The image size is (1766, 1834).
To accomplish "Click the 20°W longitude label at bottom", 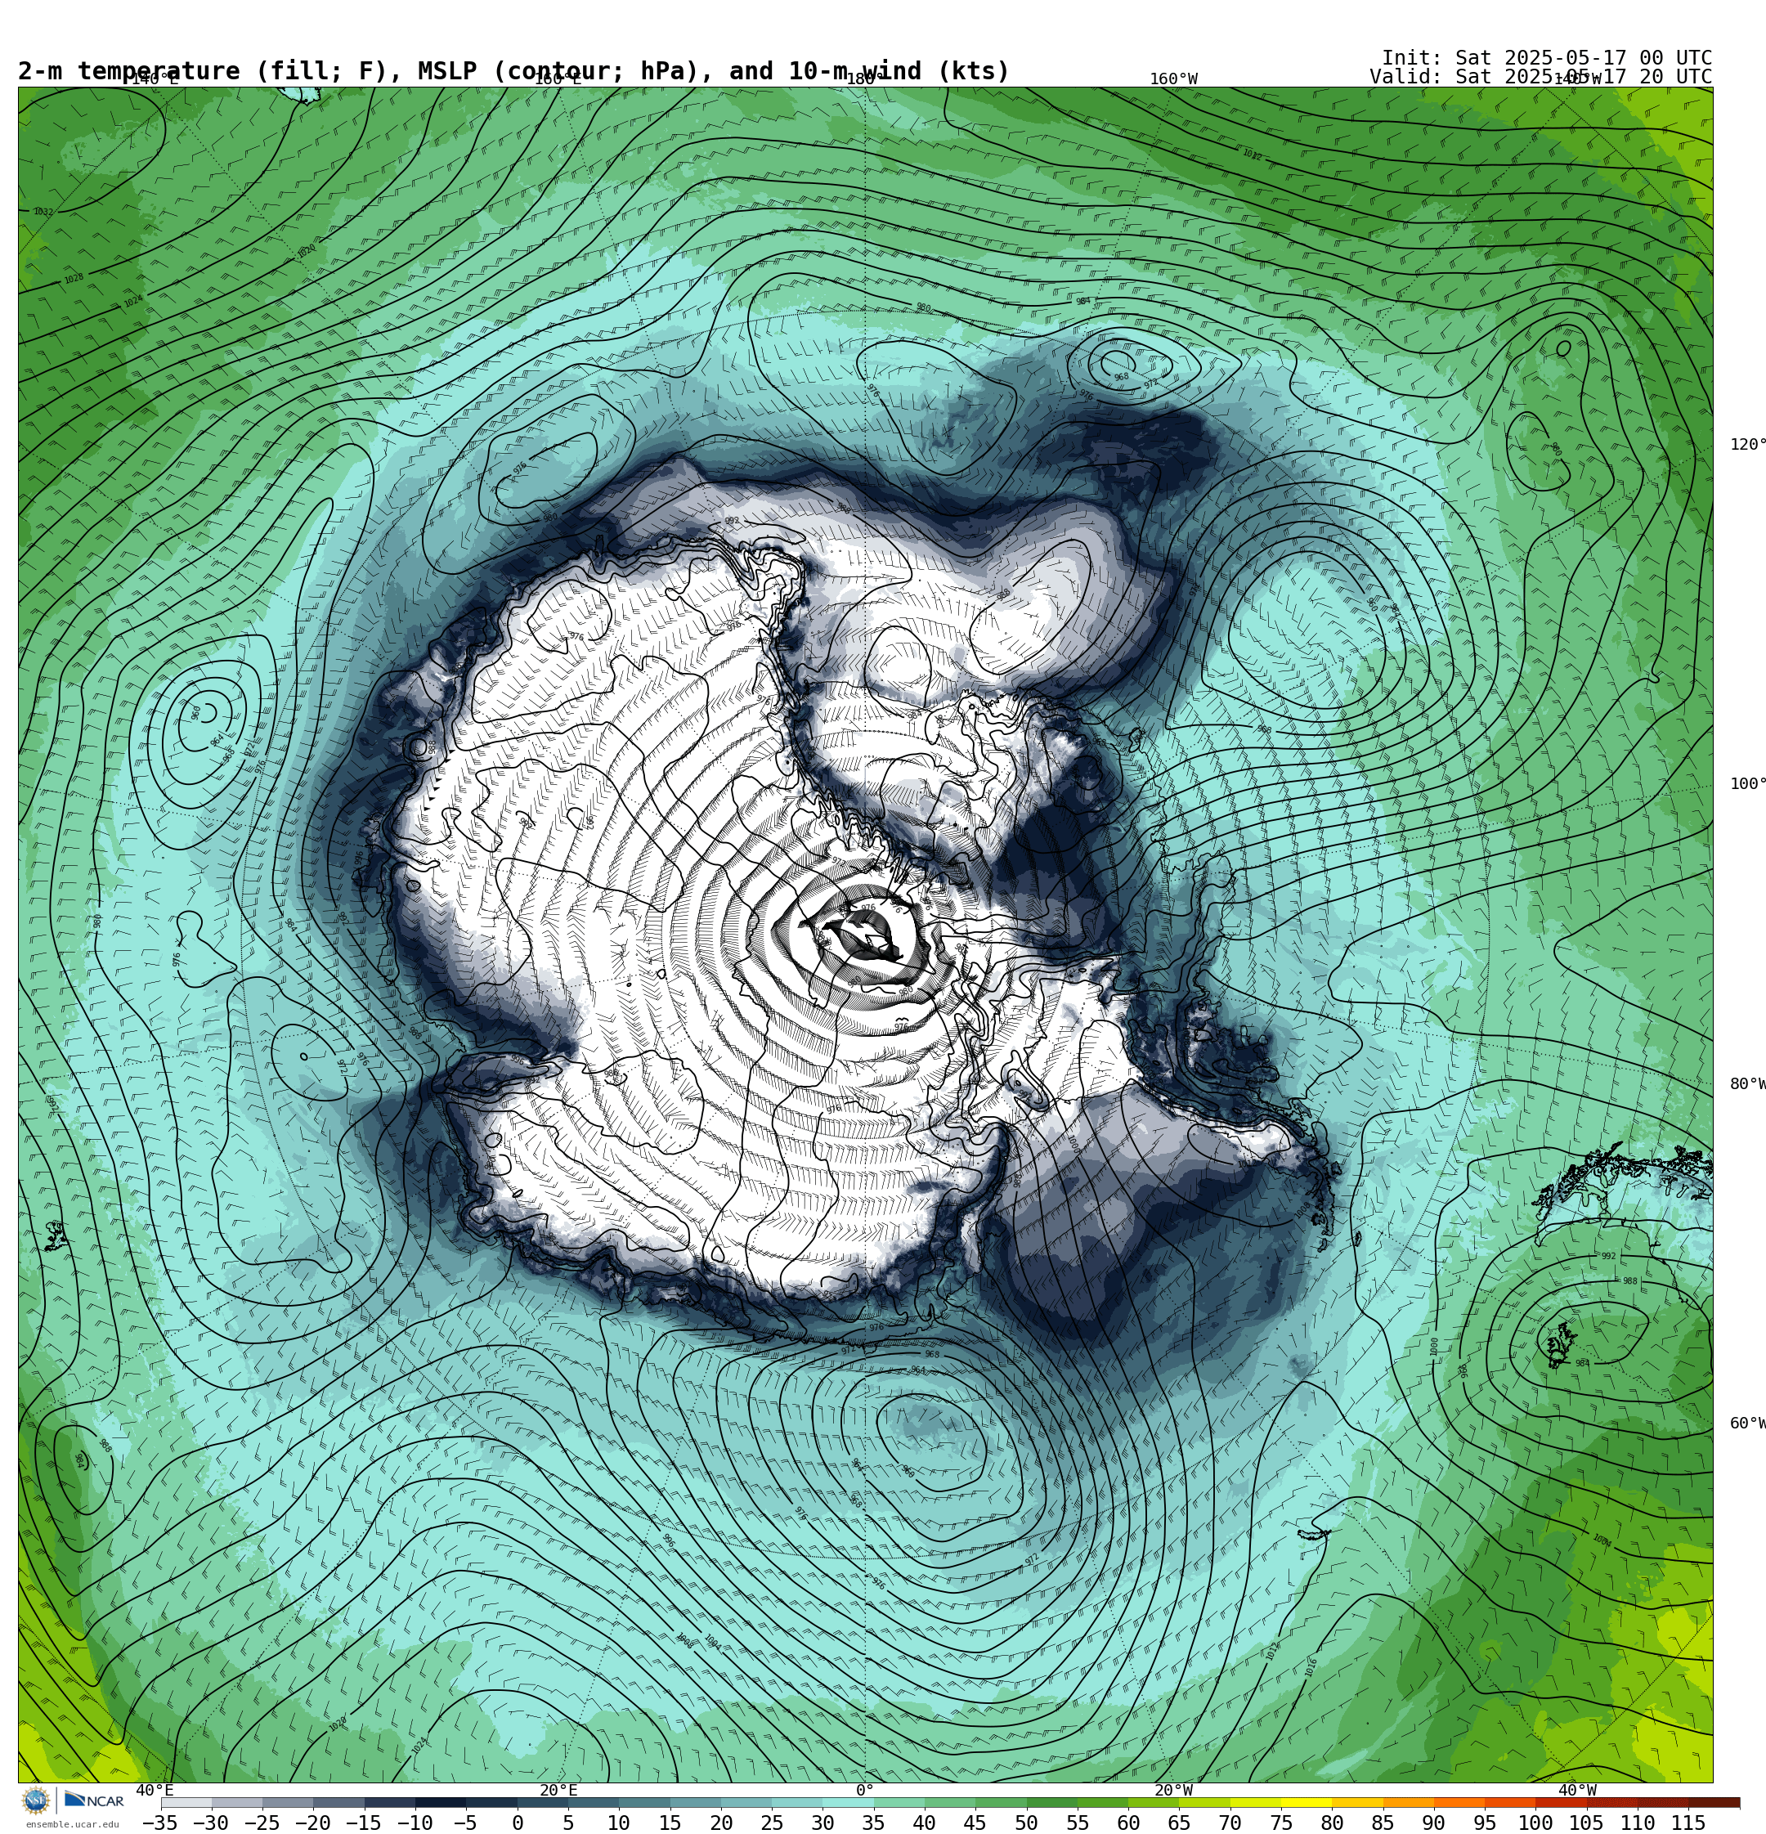I will pos(1173,1791).
